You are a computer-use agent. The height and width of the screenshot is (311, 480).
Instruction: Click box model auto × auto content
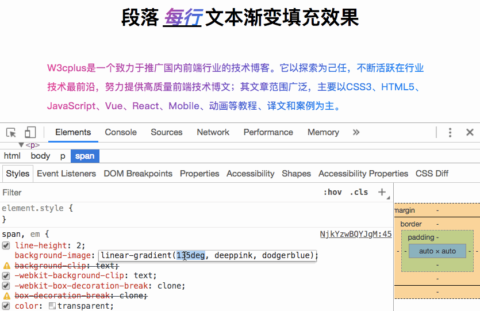click(437, 251)
